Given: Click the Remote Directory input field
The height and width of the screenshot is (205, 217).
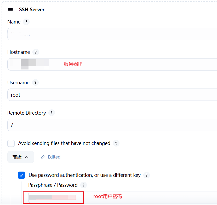Looking at the screenshot, I should pyautogui.click(x=112, y=125).
